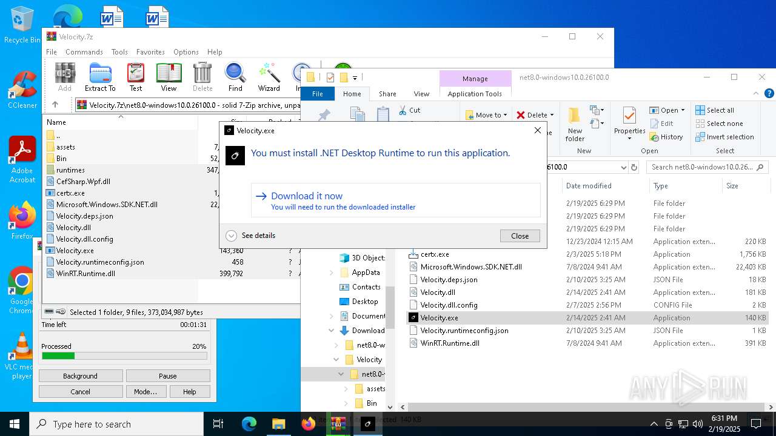Click Cancel button in extraction dialog
Image resolution: width=776 pixels, height=436 pixels.
(80, 392)
